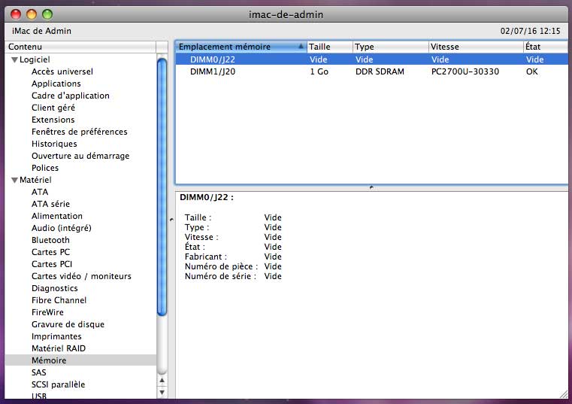Select ATA under Matériel
Screen dimensions: 572x404
40,192
